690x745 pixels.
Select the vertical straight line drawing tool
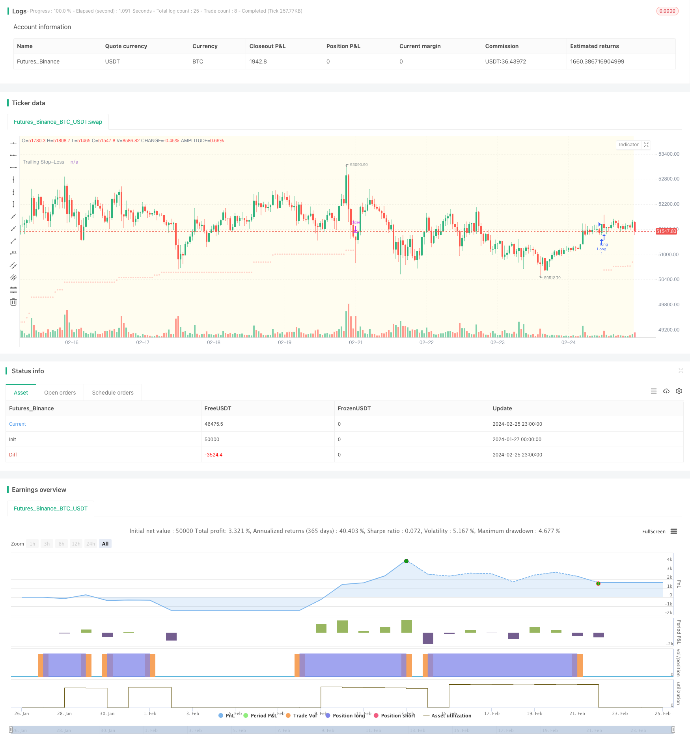tap(13, 180)
